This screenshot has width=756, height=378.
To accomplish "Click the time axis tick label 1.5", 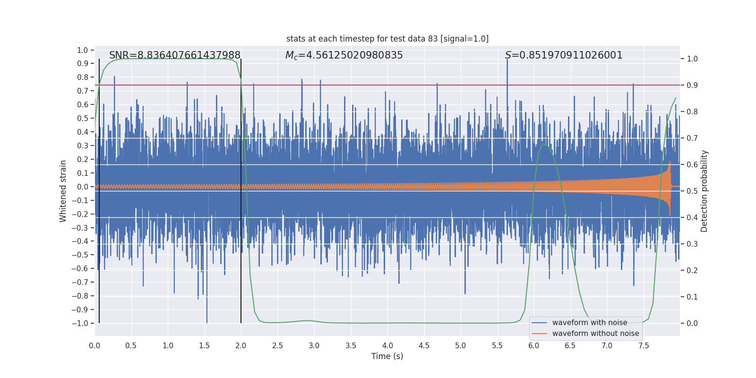I will 204,345.
